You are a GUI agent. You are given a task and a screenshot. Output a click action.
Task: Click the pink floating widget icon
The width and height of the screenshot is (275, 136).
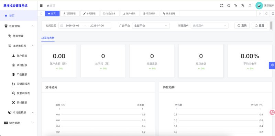272,112
